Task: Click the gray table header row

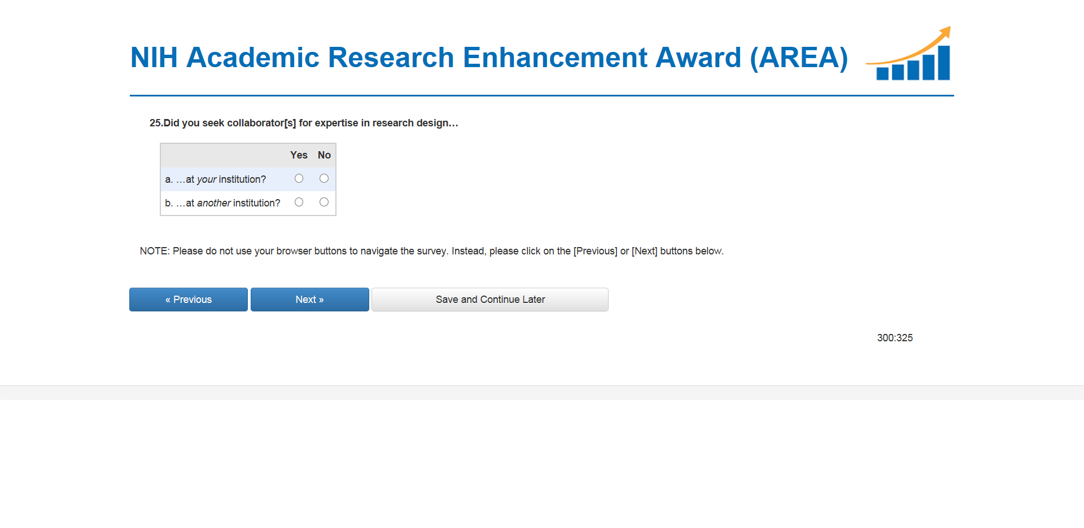Action: click(226, 155)
